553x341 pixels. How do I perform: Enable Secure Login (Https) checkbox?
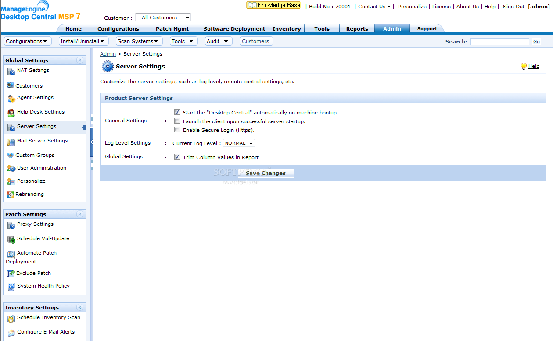(177, 130)
